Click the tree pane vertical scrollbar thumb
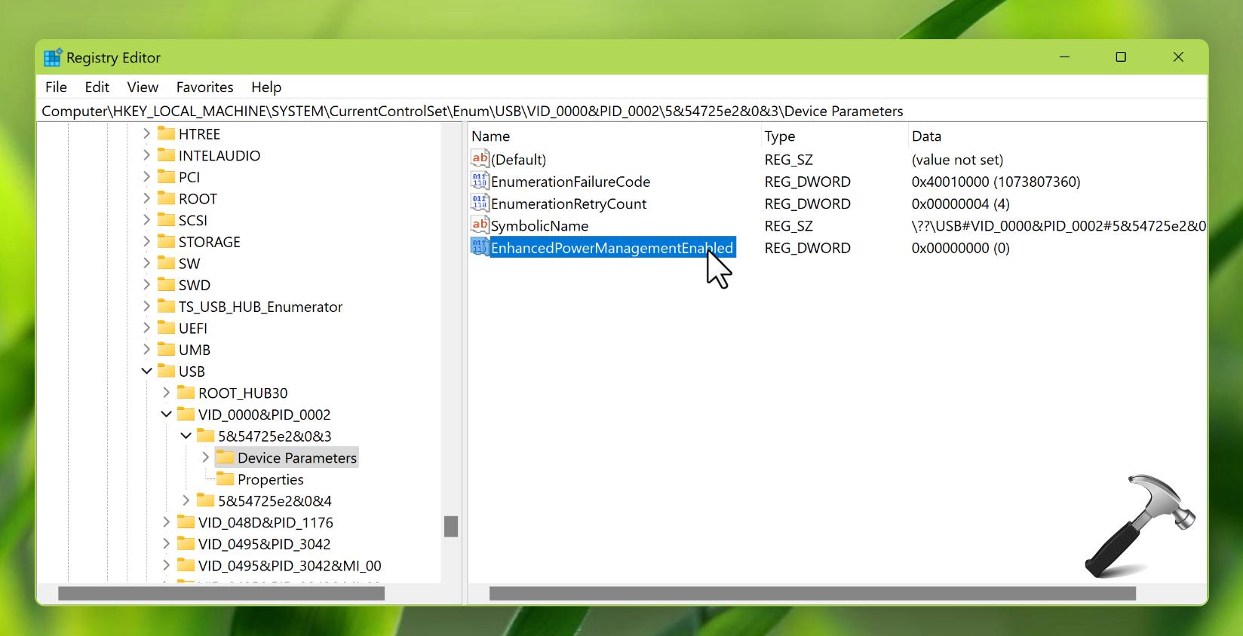The height and width of the screenshot is (636, 1243). [451, 526]
